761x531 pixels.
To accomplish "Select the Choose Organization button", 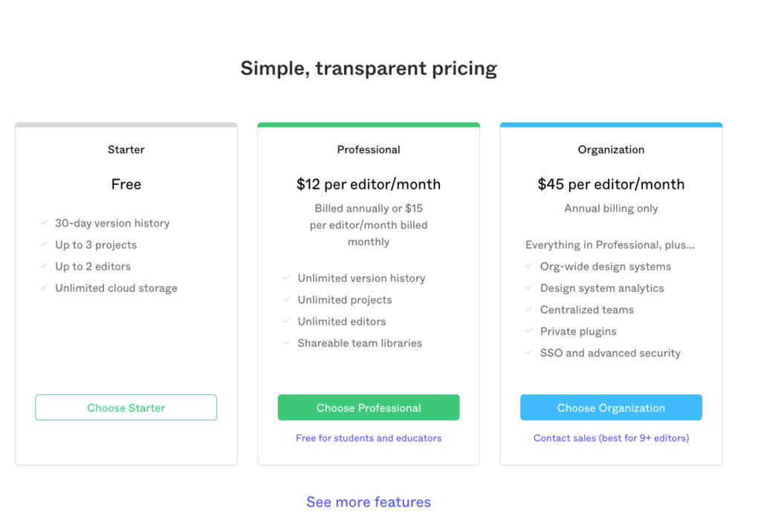I will [611, 407].
